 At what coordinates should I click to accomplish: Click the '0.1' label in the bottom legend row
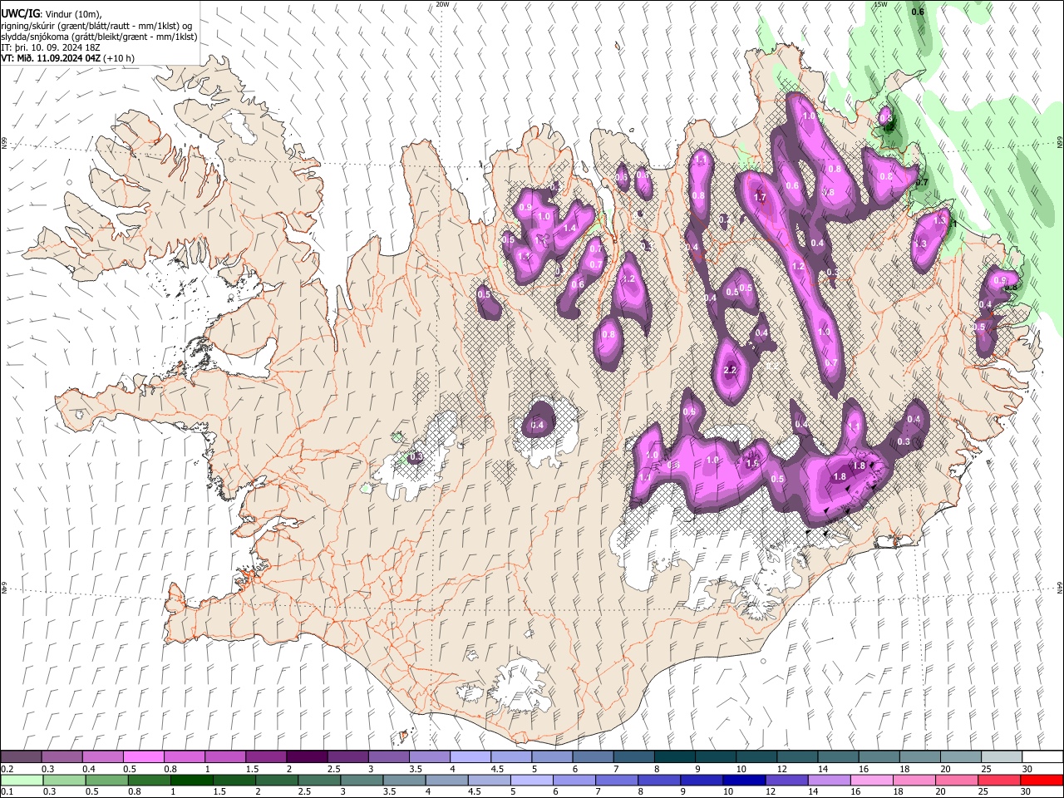coord(7,792)
